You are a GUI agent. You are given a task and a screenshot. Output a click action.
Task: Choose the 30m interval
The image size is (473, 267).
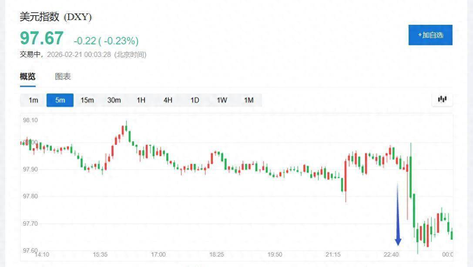114,100
